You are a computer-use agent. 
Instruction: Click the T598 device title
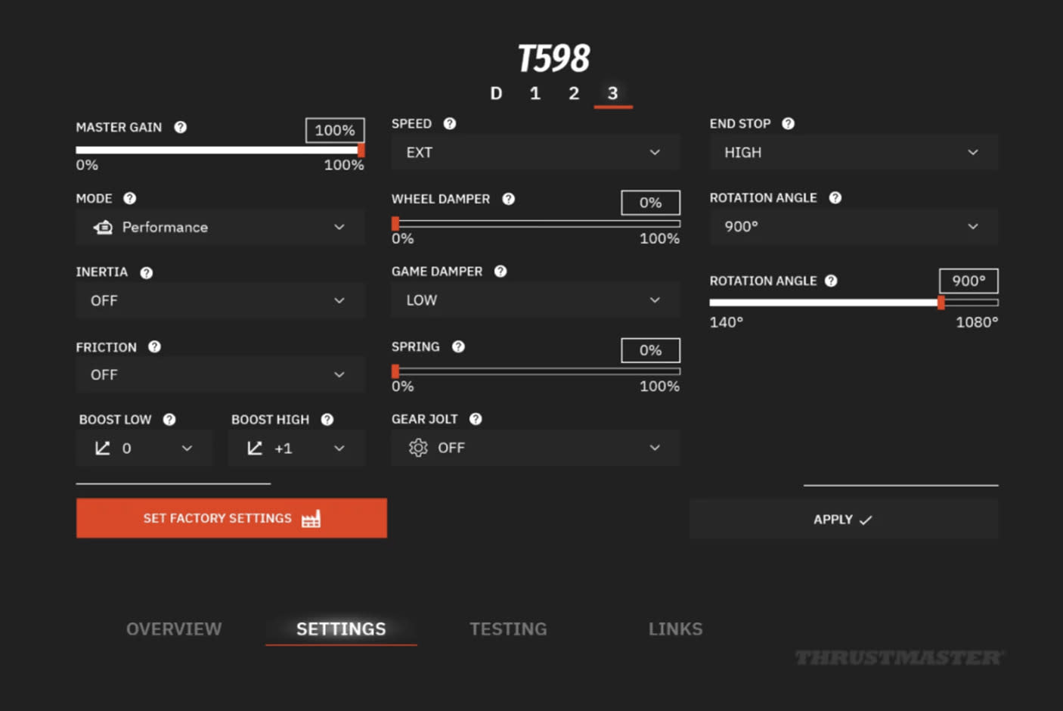tap(554, 58)
